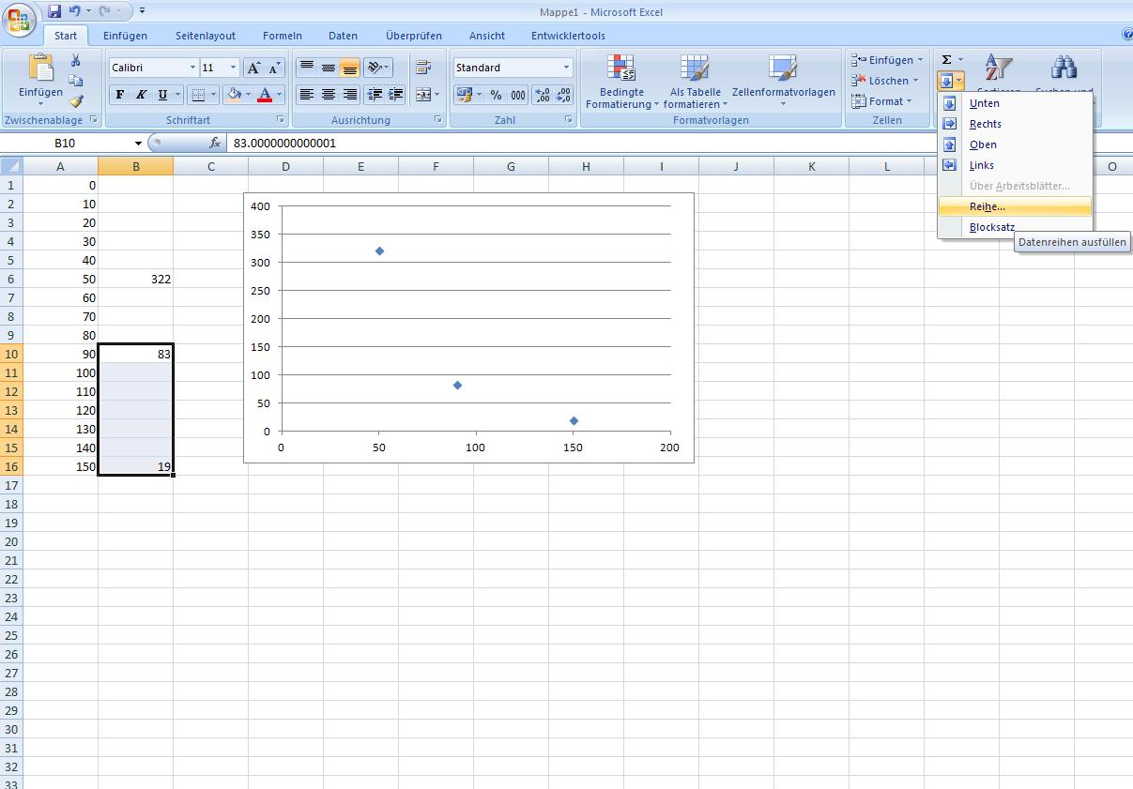Click the undo arrow in quick access
The image size is (1133, 789).
tap(75, 11)
